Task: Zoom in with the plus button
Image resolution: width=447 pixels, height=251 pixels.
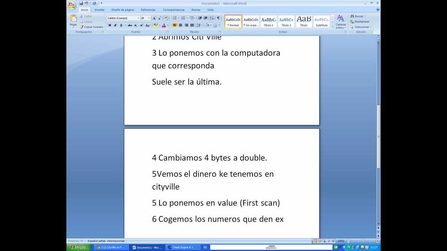Action: (378, 241)
